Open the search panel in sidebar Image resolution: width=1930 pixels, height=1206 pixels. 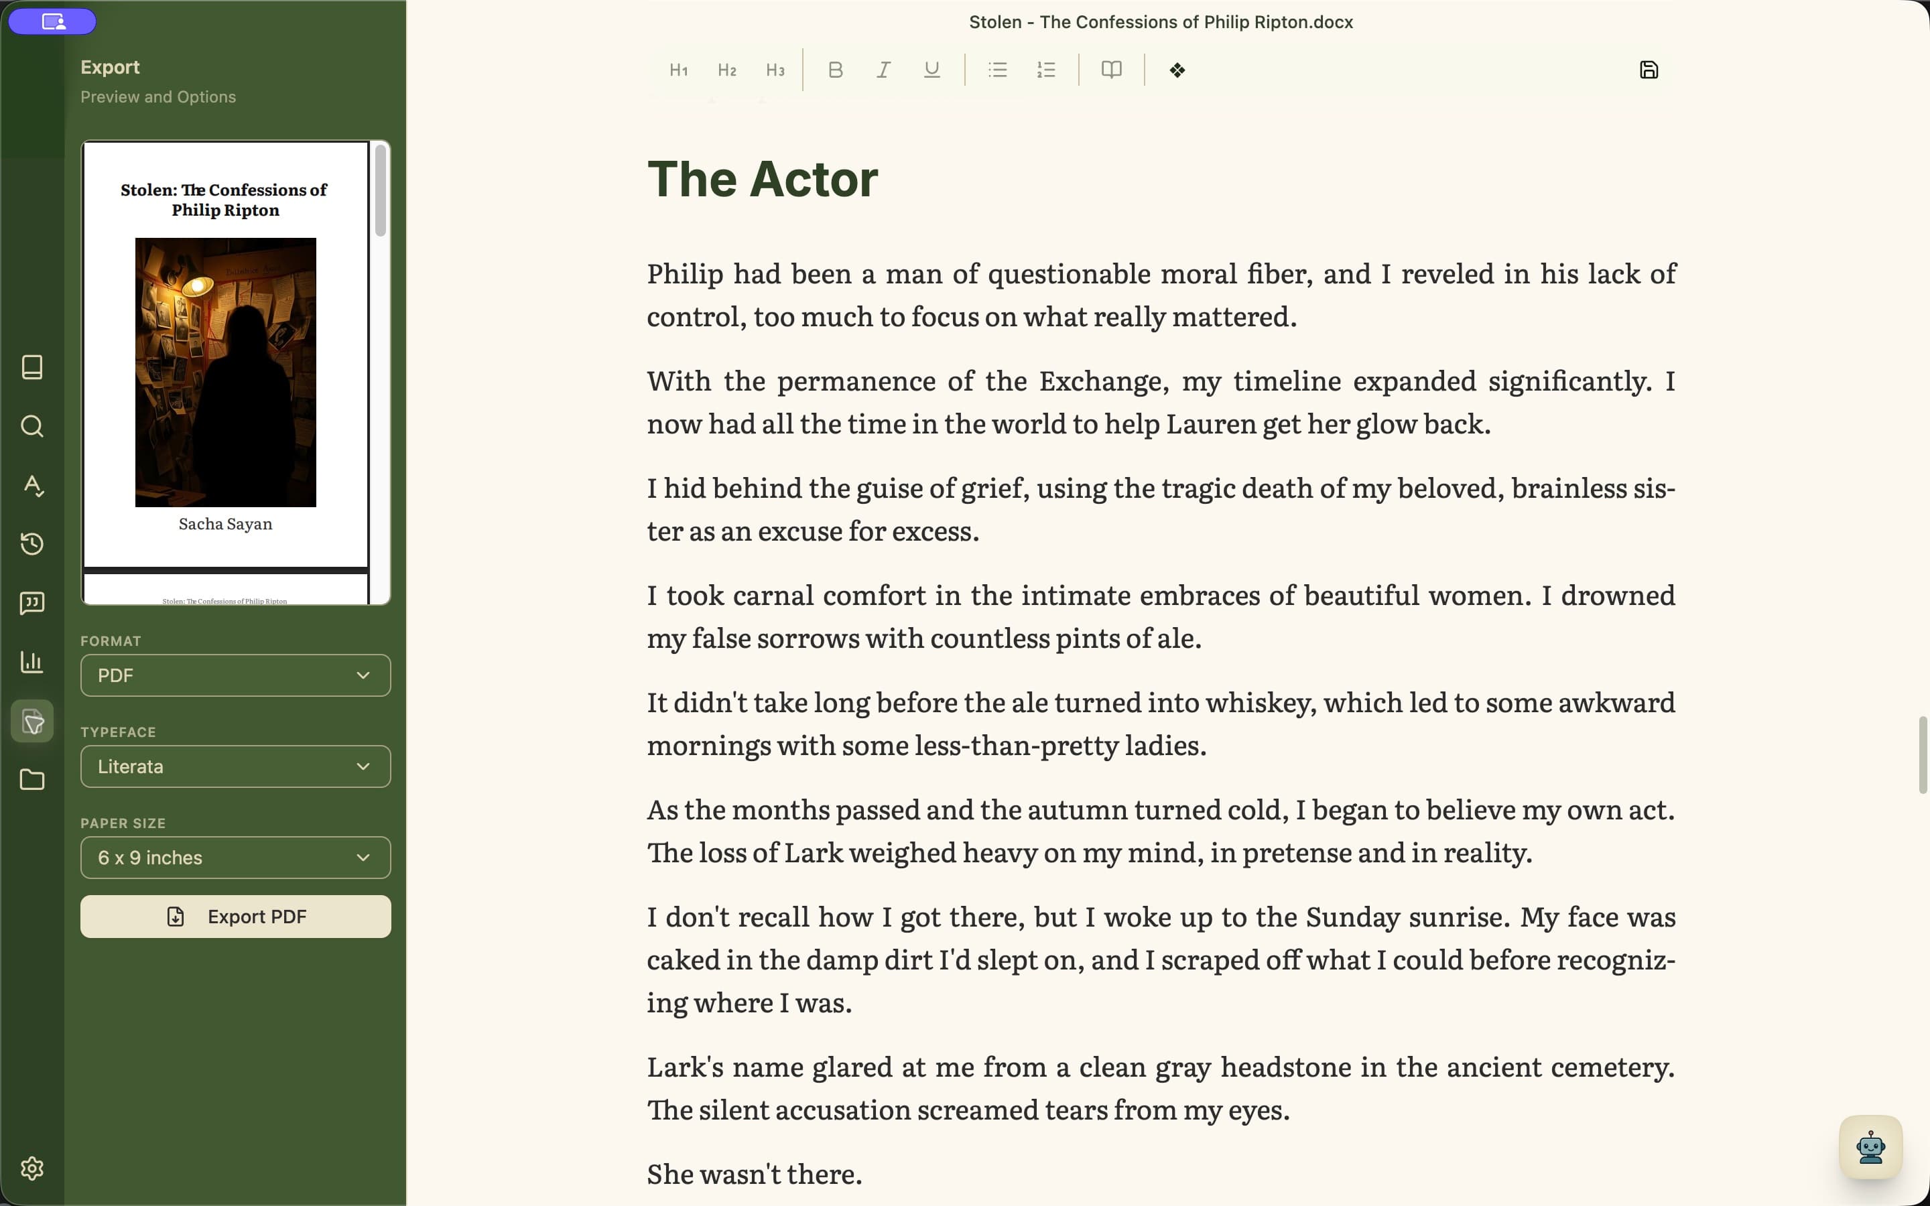[x=32, y=426]
